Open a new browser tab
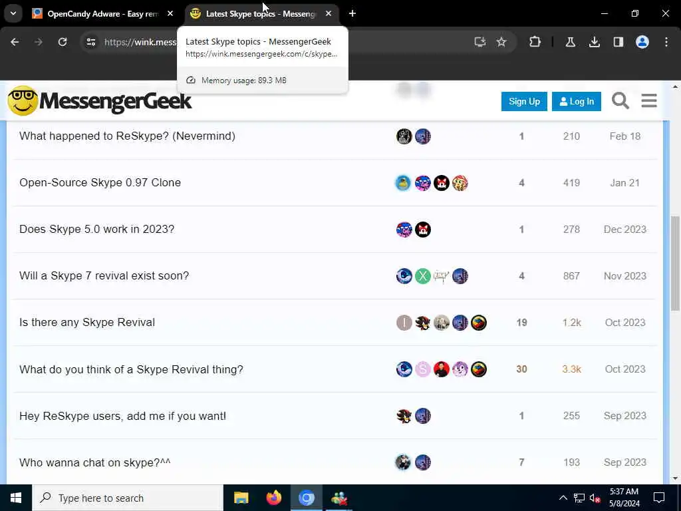681x511 pixels. [x=352, y=14]
